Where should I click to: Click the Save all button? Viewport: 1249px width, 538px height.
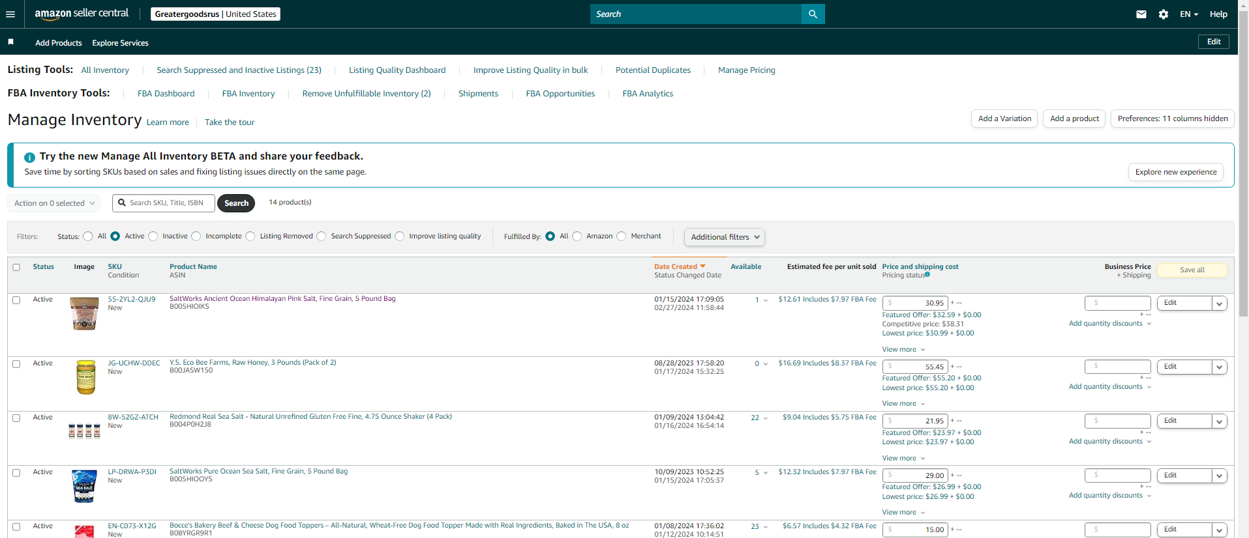tap(1192, 270)
